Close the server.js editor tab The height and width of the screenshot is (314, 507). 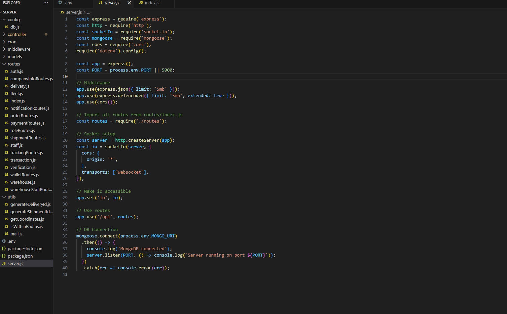(x=129, y=3)
